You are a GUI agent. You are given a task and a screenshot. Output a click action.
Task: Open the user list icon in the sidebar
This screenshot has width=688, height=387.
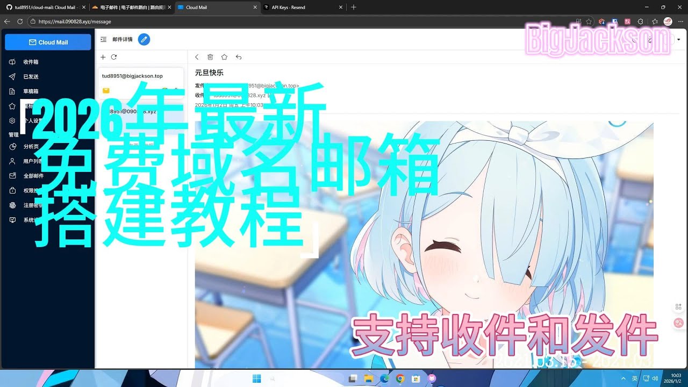pyautogui.click(x=12, y=161)
